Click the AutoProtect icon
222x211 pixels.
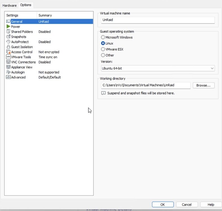tap(8, 42)
